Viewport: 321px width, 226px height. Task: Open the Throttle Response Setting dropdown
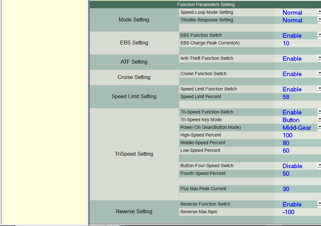(x=319, y=20)
